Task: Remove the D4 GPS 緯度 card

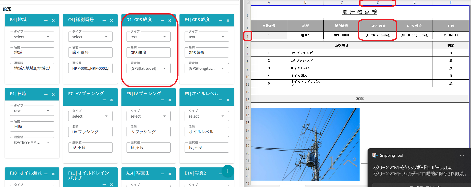Action: pyautogui.click(x=170, y=21)
